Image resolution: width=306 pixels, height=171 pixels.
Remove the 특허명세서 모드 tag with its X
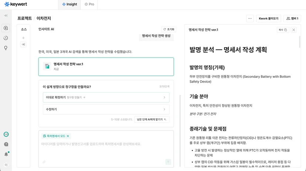pos(68,136)
